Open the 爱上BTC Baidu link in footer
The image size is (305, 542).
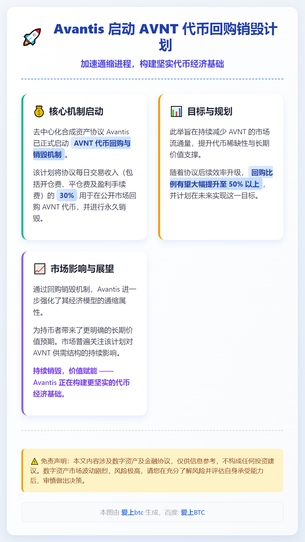coord(193,512)
